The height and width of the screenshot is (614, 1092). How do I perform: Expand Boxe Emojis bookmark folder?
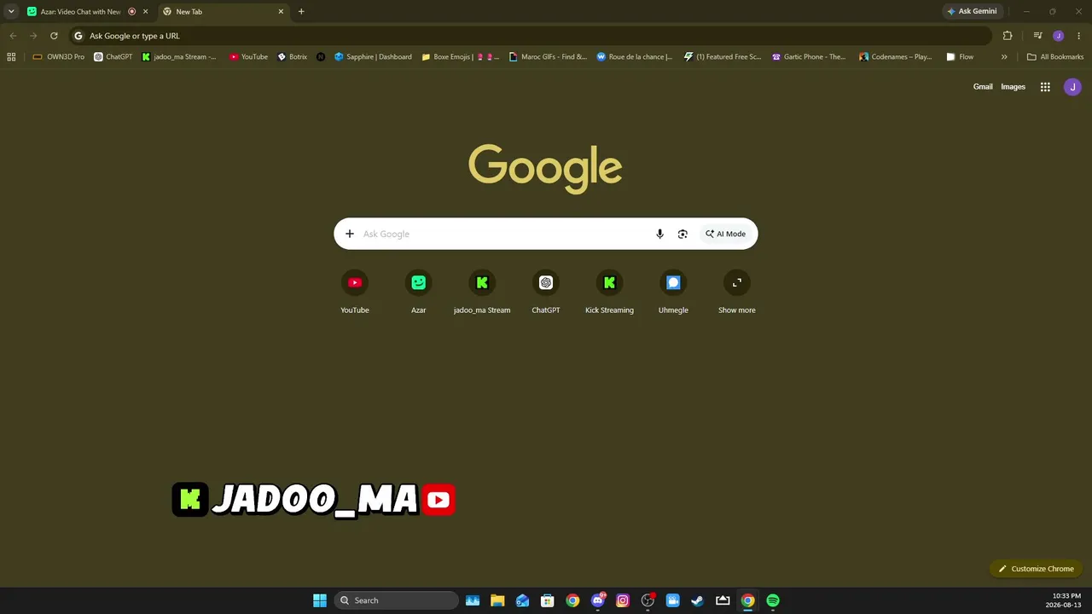pos(461,57)
